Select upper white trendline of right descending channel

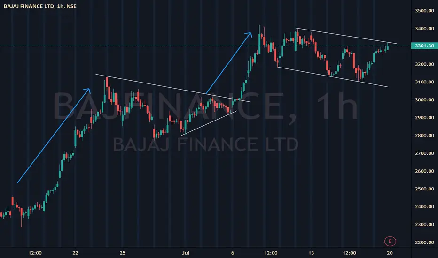point(346,36)
